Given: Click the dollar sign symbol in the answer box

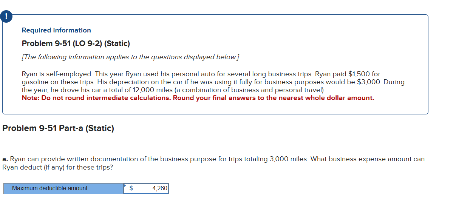Looking at the screenshot, I should [130, 188].
